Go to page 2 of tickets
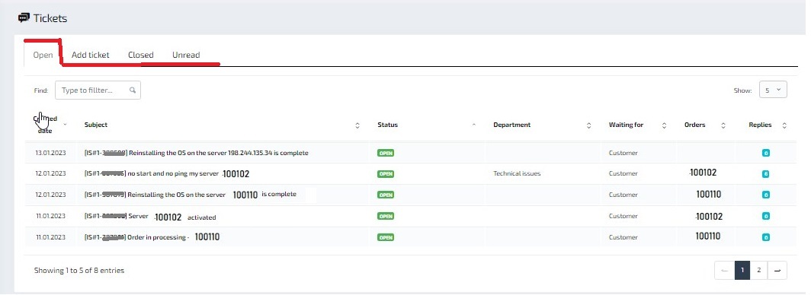Screen dimensions: 811x295 758,270
